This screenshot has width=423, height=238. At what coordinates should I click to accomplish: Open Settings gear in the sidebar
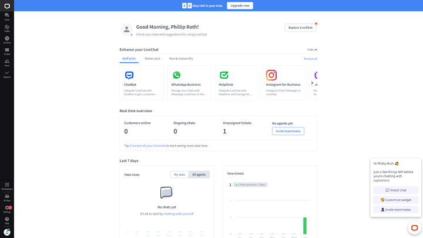point(7,209)
